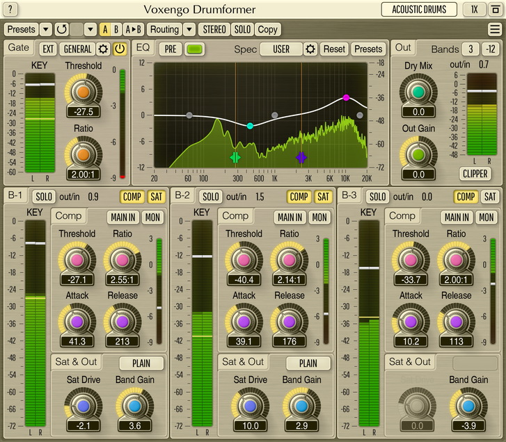
Task: Click the B-1 gain reduction meter
Action: 159,291
